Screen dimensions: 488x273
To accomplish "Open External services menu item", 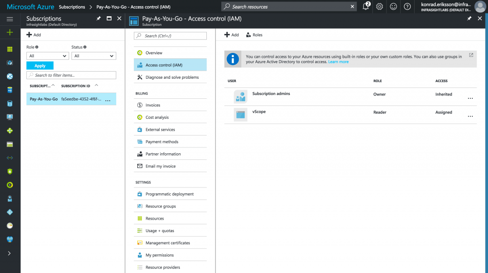I will [170, 129].
